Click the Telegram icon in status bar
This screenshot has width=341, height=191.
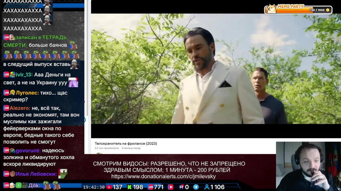click(x=196, y=187)
